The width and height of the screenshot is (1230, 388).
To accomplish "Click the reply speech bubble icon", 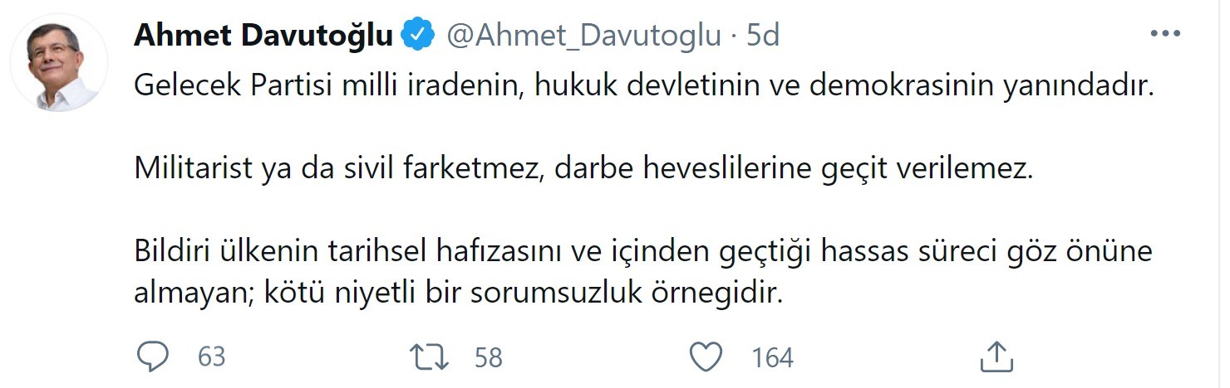I will 153,356.
